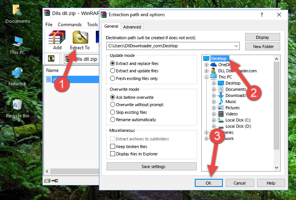Expand the Documents folder tree node
296x200 pixels.
[x=214, y=90]
